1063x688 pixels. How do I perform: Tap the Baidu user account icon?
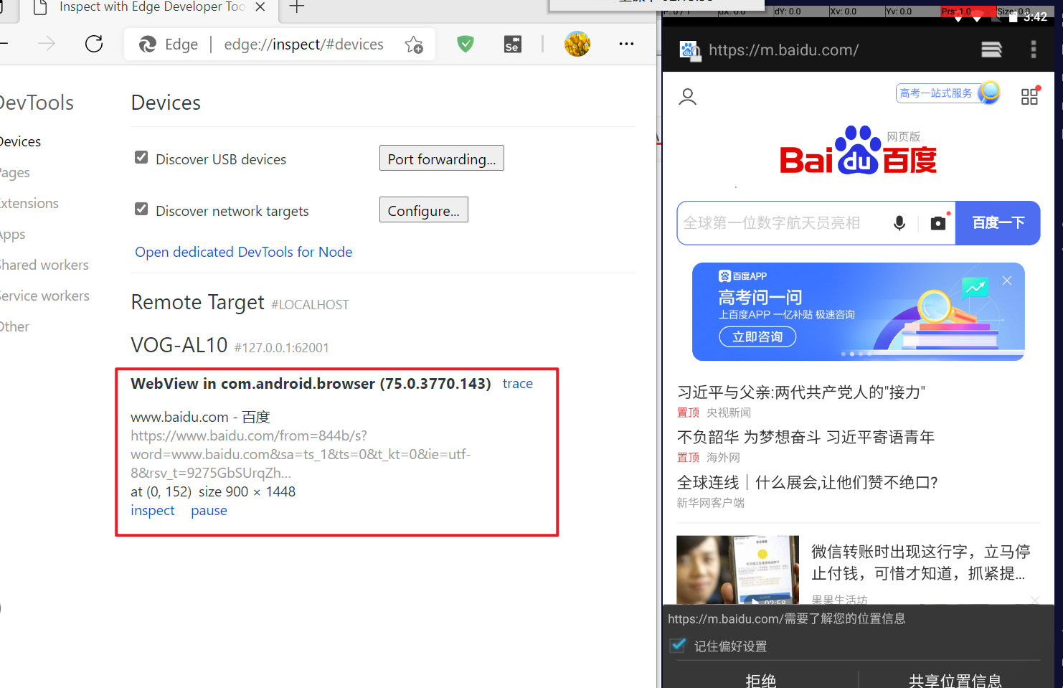[688, 97]
